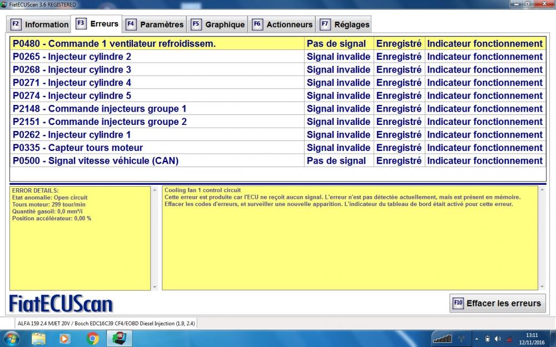The width and height of the screenshot is (556, 347).
Task: Click 'Indicateur fonctionnement' in P0262 row
Action: 485,135
